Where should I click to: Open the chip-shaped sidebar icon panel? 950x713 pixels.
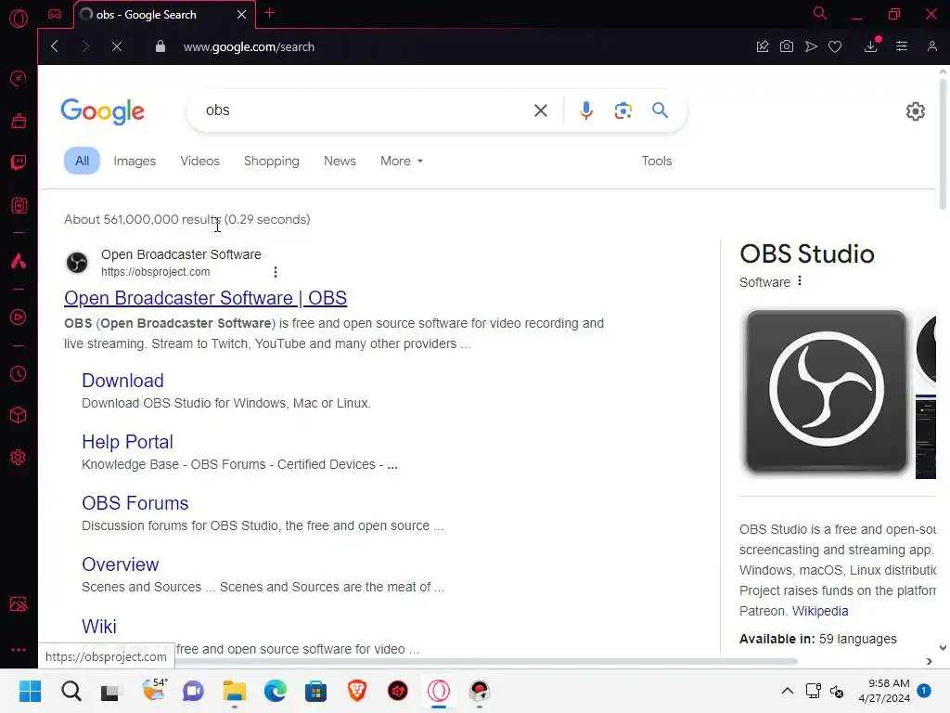[19, 205]
